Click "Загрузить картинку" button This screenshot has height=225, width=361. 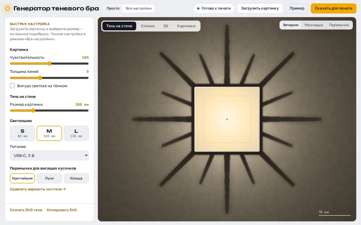[x=260, y=8]
